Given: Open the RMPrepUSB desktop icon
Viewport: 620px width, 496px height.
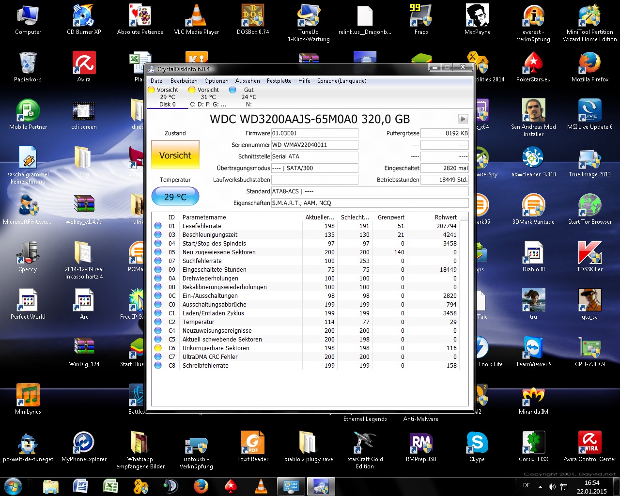Looking at the screenshot, I should pos(421,447).
